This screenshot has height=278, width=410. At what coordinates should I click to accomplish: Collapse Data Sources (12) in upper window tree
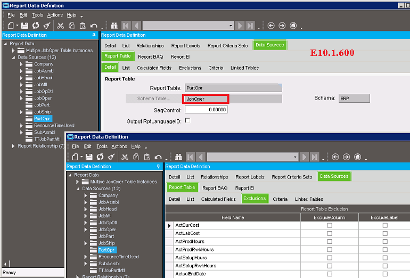[13, 57]
